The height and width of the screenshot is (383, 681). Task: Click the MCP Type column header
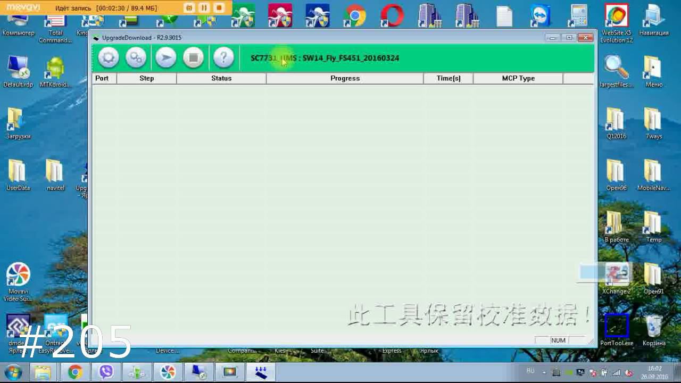click(x=518, y=78)
